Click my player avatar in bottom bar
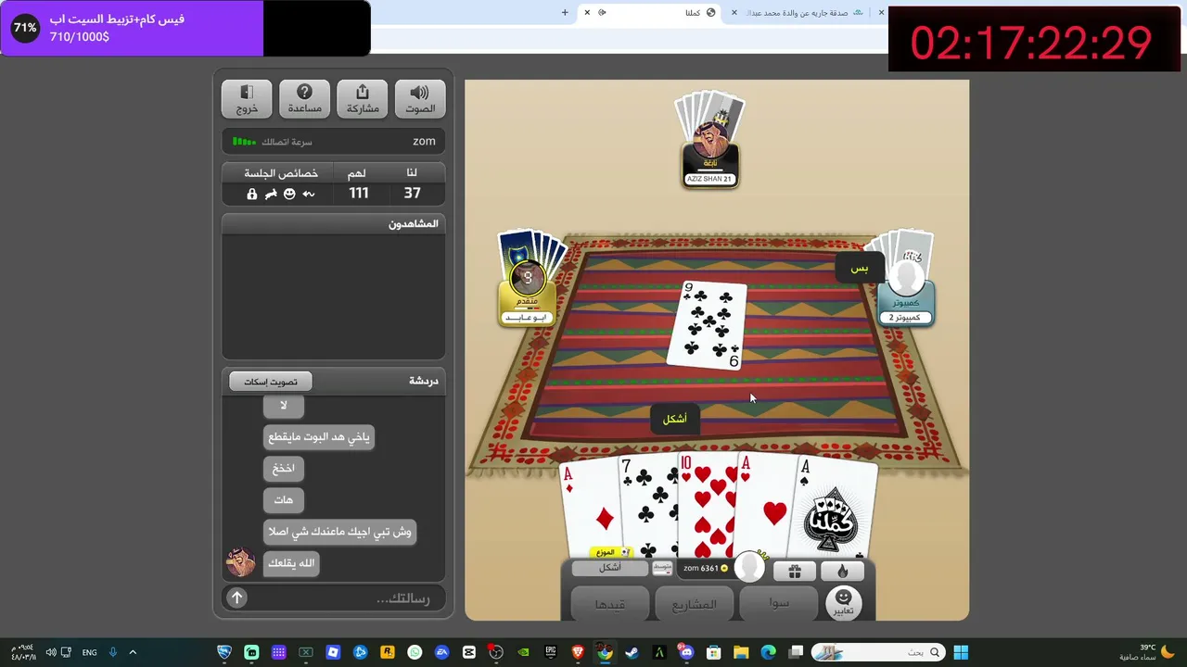1187x667 pixels. [x=749, y=567]
